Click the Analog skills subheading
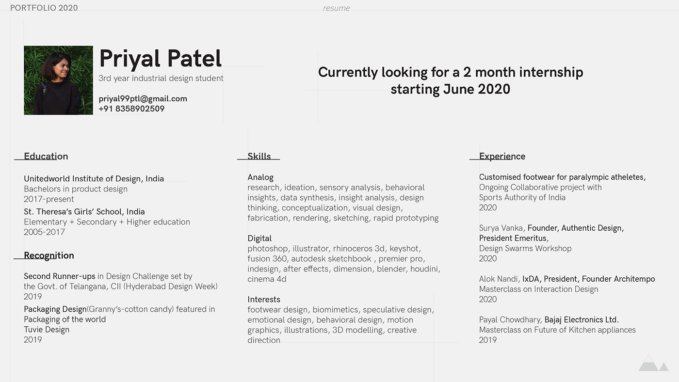The image size is (679, 382). tap(260, 177)
